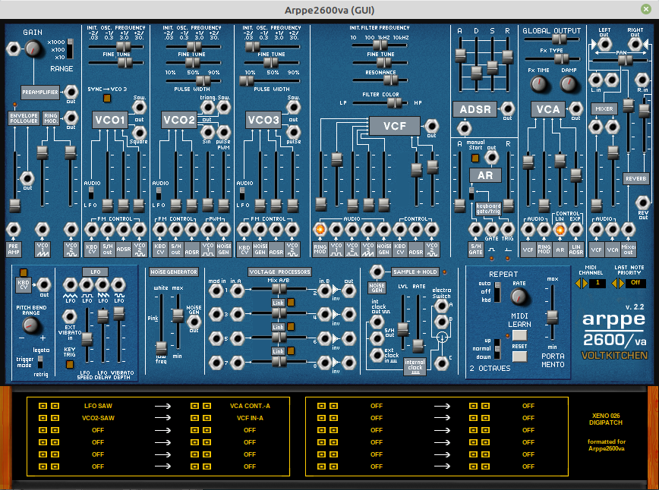The height and width of the screenshot is (490, 659).
Task: Click the GAIN knob
Action: pos(33,49)
